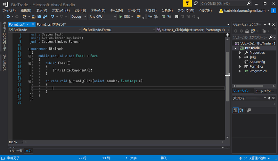Click the Home icon in Solution Explorer

click(247, 31)
